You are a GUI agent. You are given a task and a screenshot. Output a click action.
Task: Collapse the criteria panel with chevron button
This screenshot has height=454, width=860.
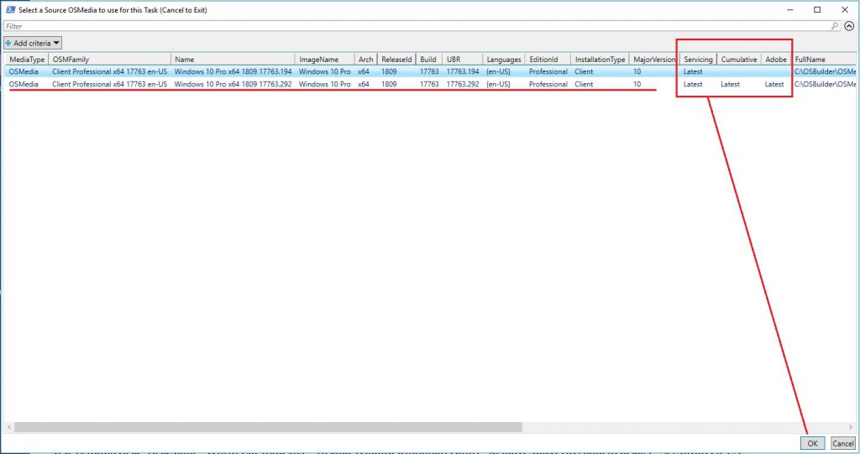(x=848, y=26)
